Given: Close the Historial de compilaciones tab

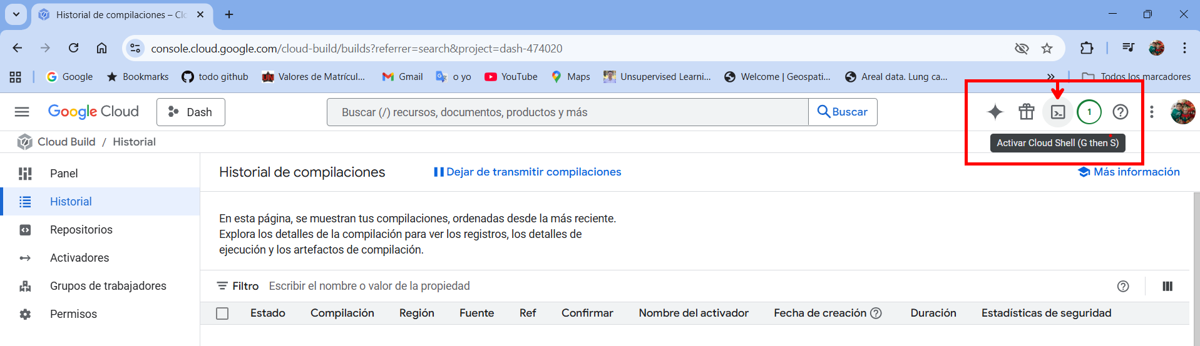Looking at the screenshot, I should 200,14.
